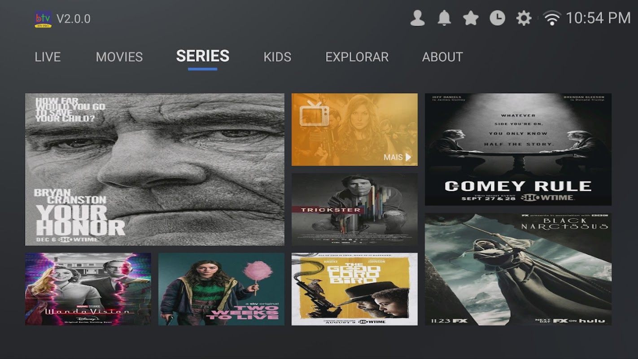638x359 pixels.
Task: Open notifications bell icon
Action: point(444,18)
